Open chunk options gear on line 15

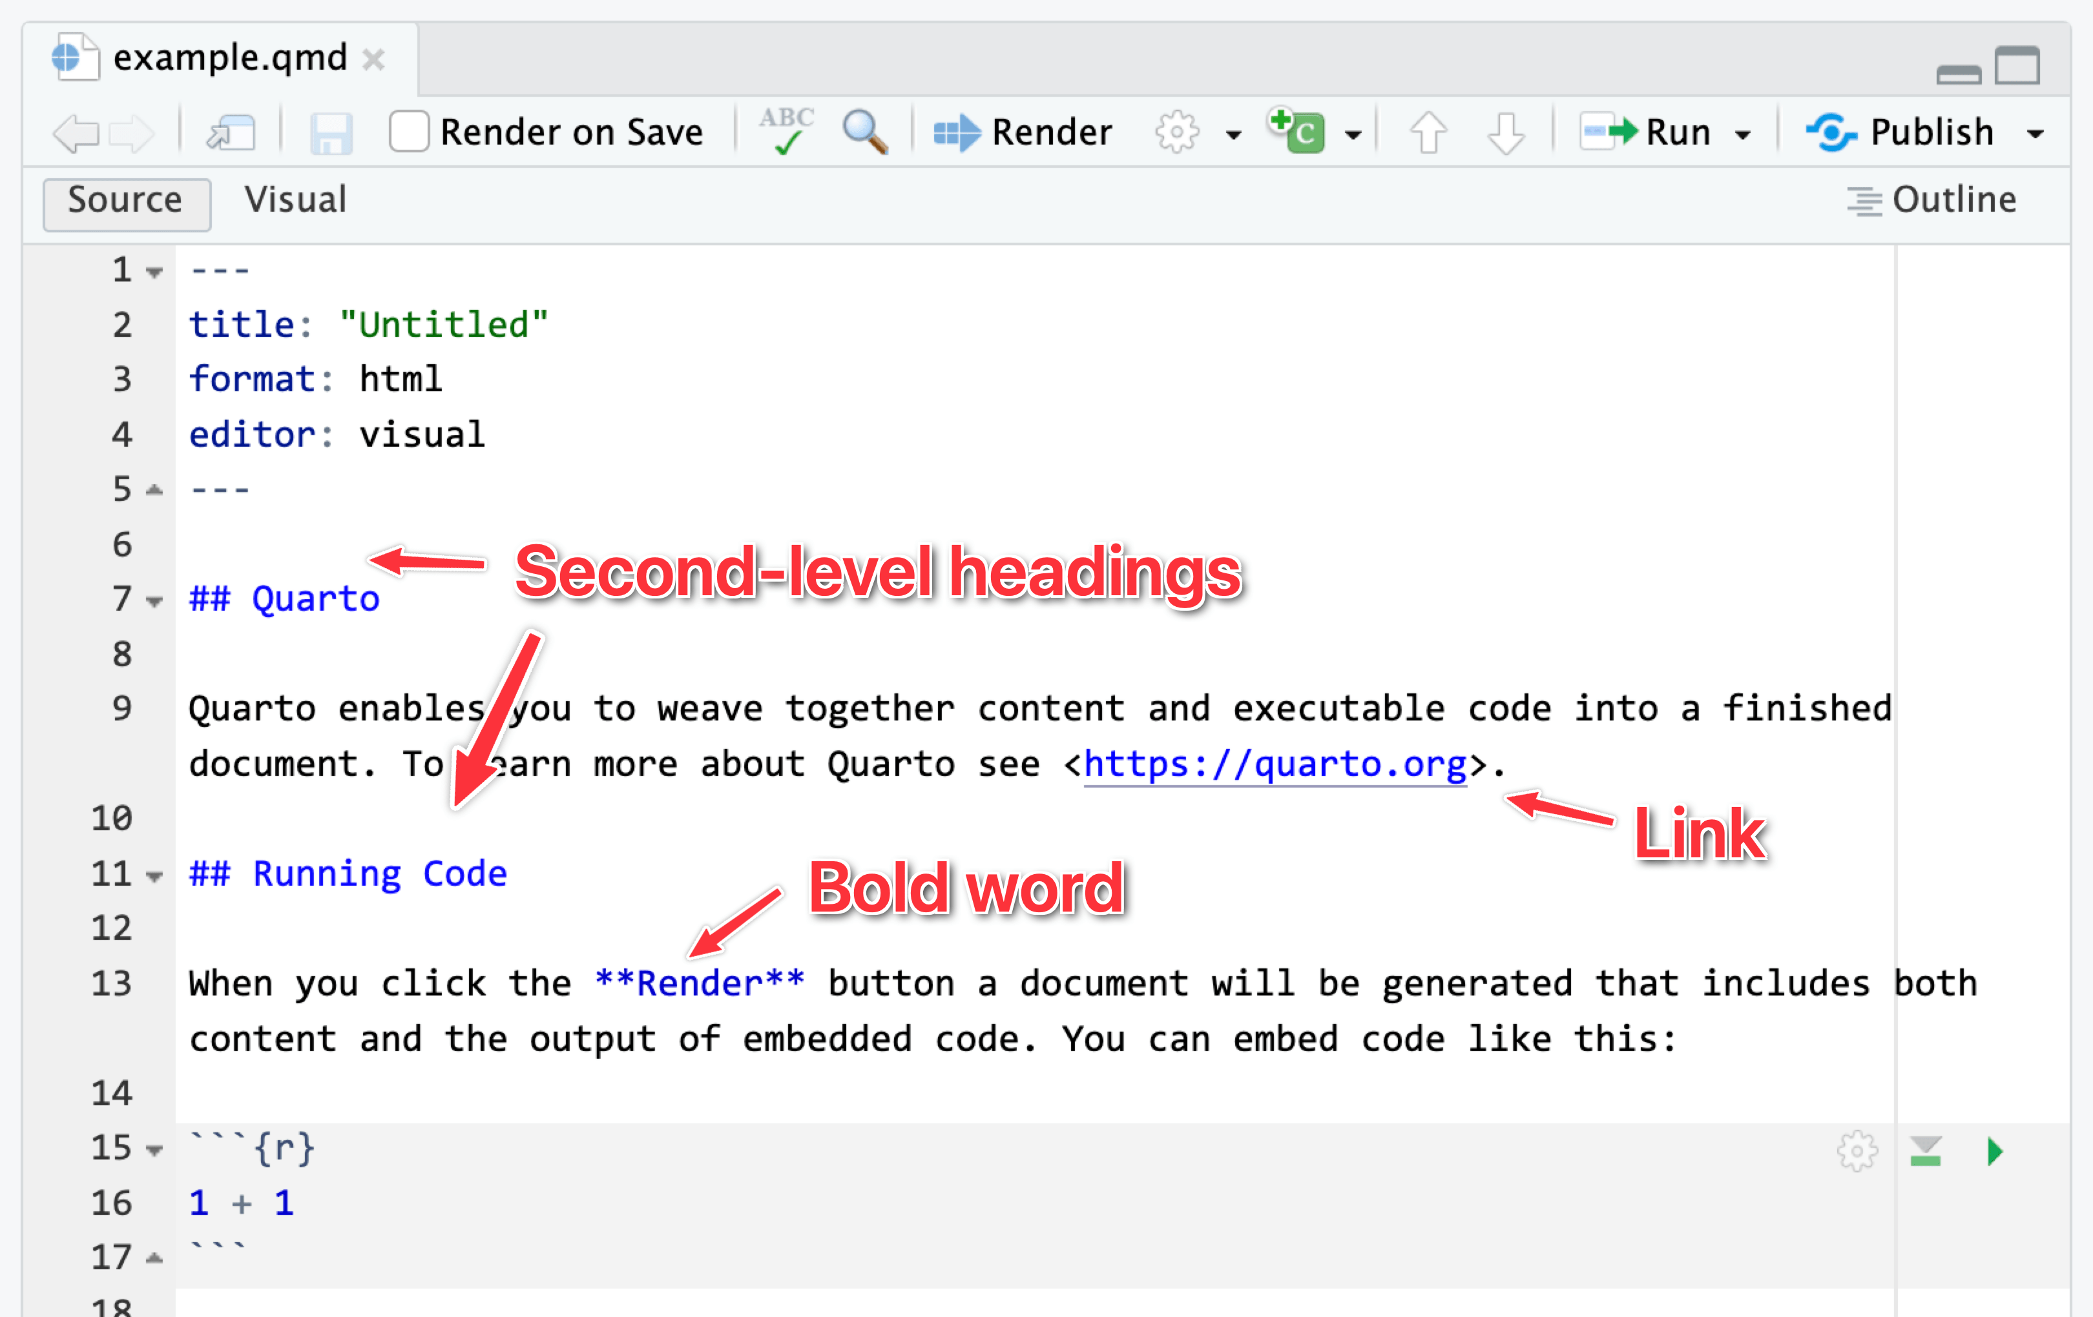[1857, 1151]
